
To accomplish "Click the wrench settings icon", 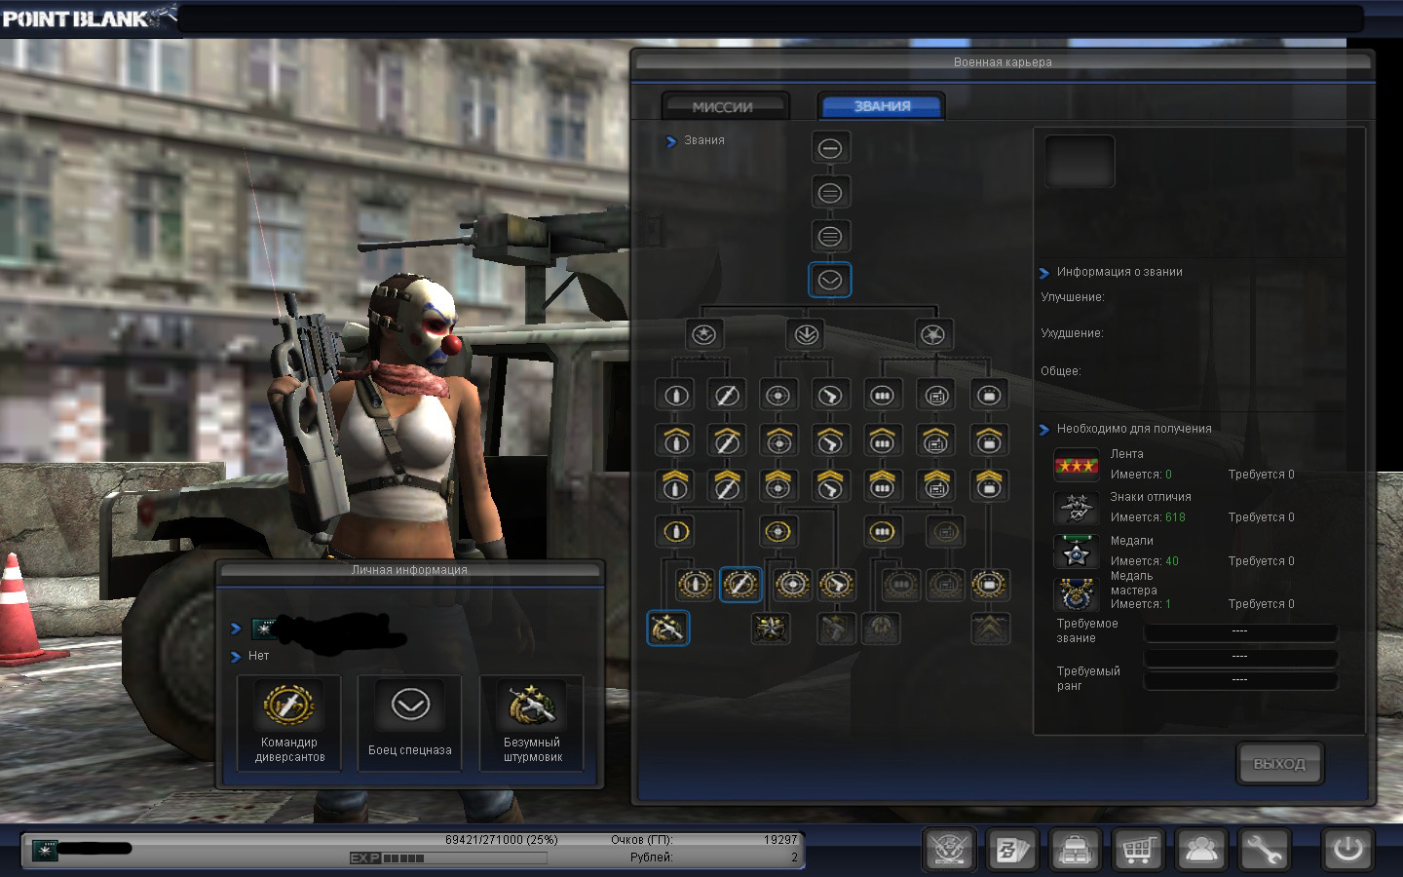I will point(1264,850).
